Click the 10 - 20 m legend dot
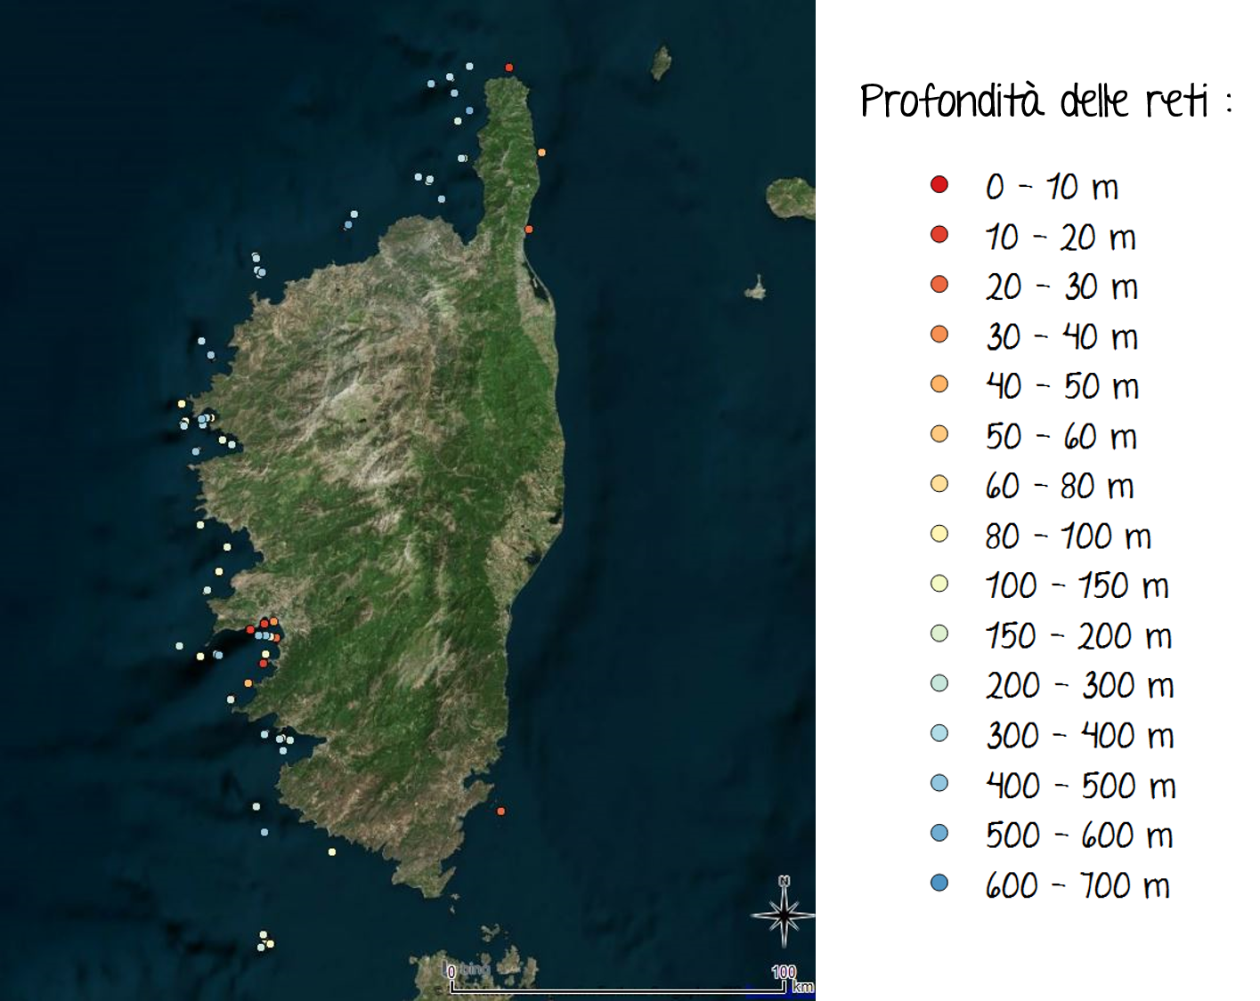 [939, 235]
